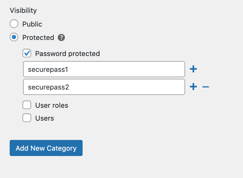Add password row via plus beside securepass2
This screenshot has height=178, width=243.
tap(193, 87)
